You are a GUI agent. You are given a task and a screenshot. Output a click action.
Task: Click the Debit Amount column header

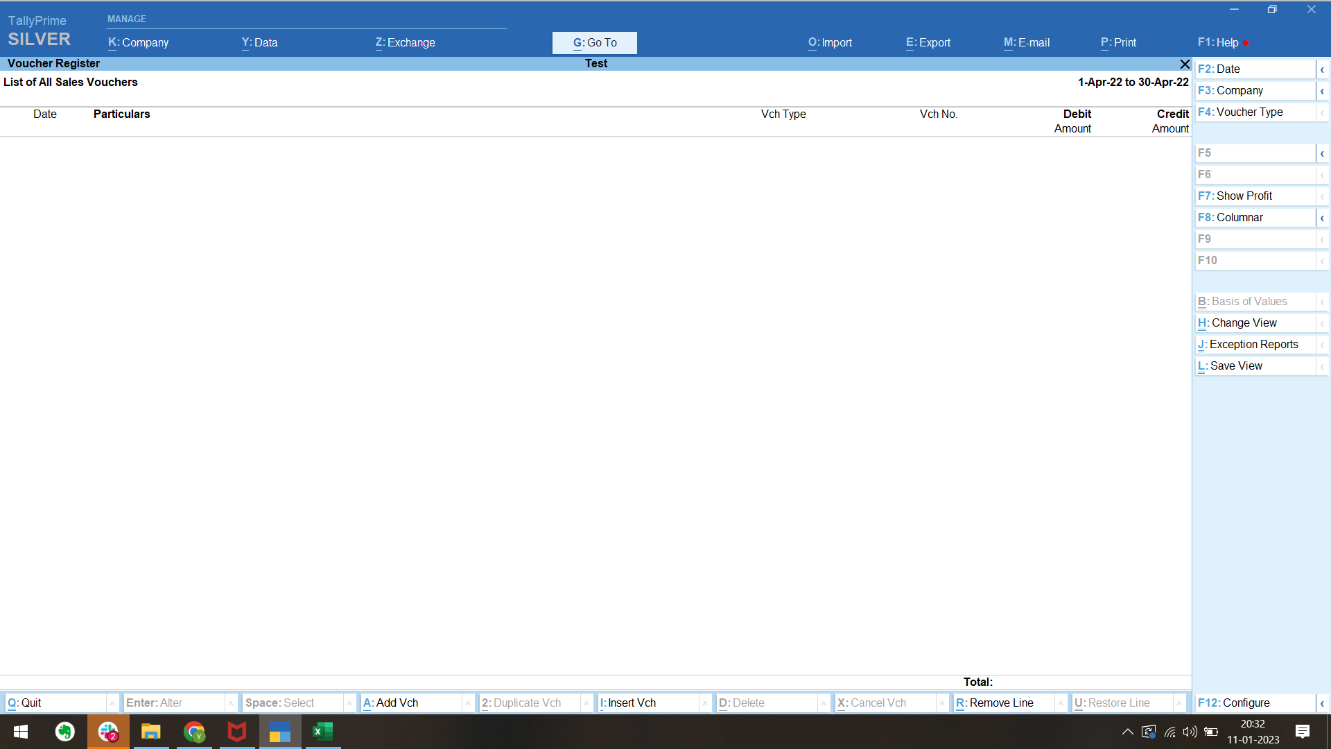[1072, 121]
